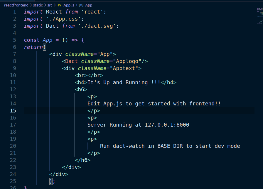Click the className="App" attribute on line 7

coord(89,54)
